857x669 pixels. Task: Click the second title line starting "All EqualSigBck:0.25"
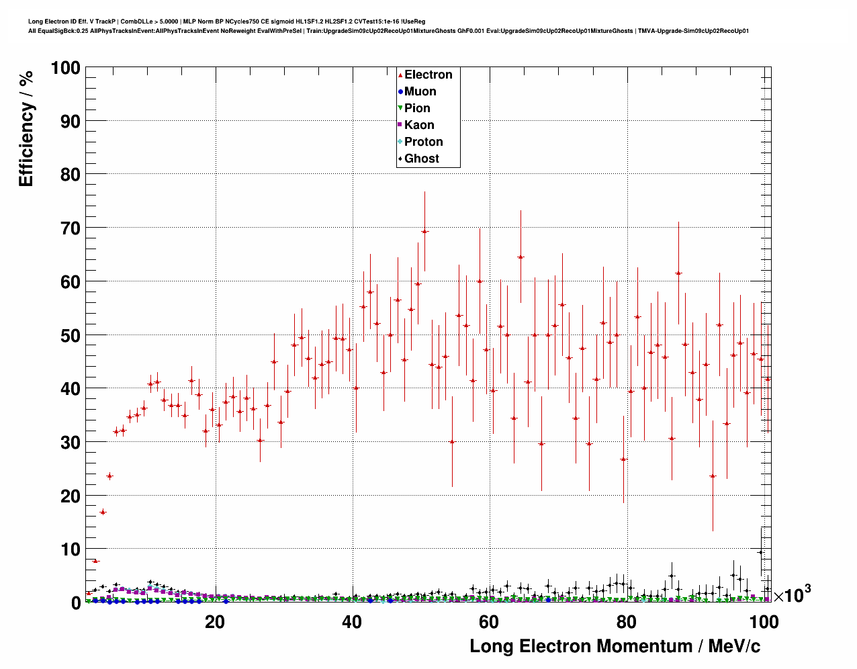pyautogui.click(x=388, y=31)
